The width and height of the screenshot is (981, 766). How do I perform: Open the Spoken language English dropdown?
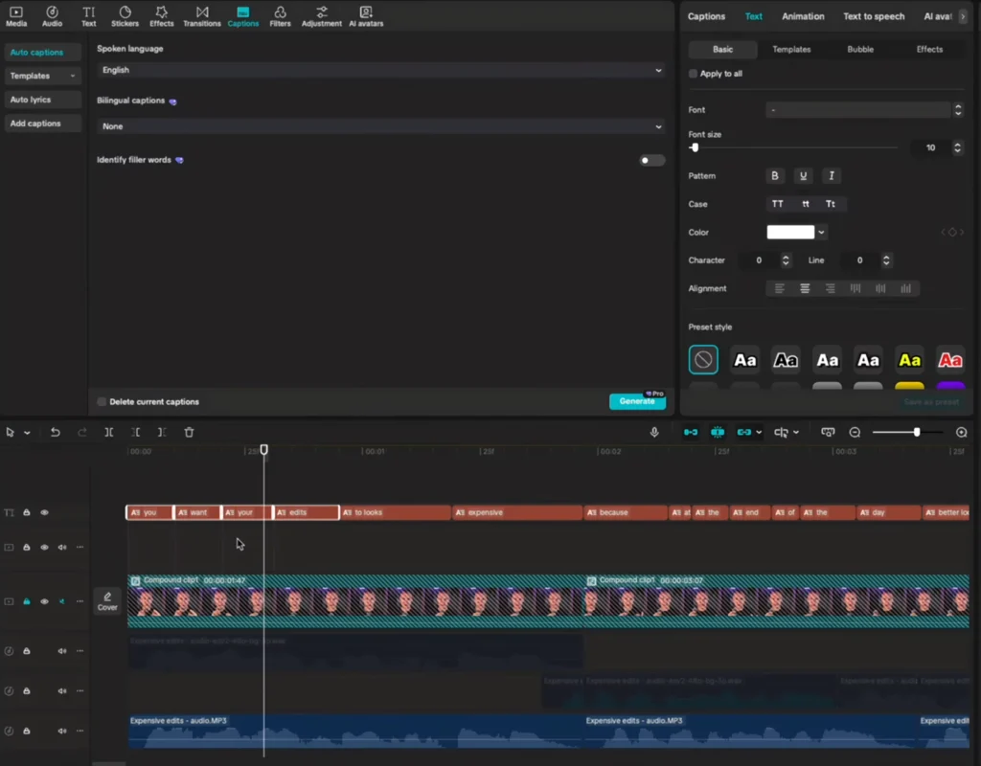(x=381, y=70)
